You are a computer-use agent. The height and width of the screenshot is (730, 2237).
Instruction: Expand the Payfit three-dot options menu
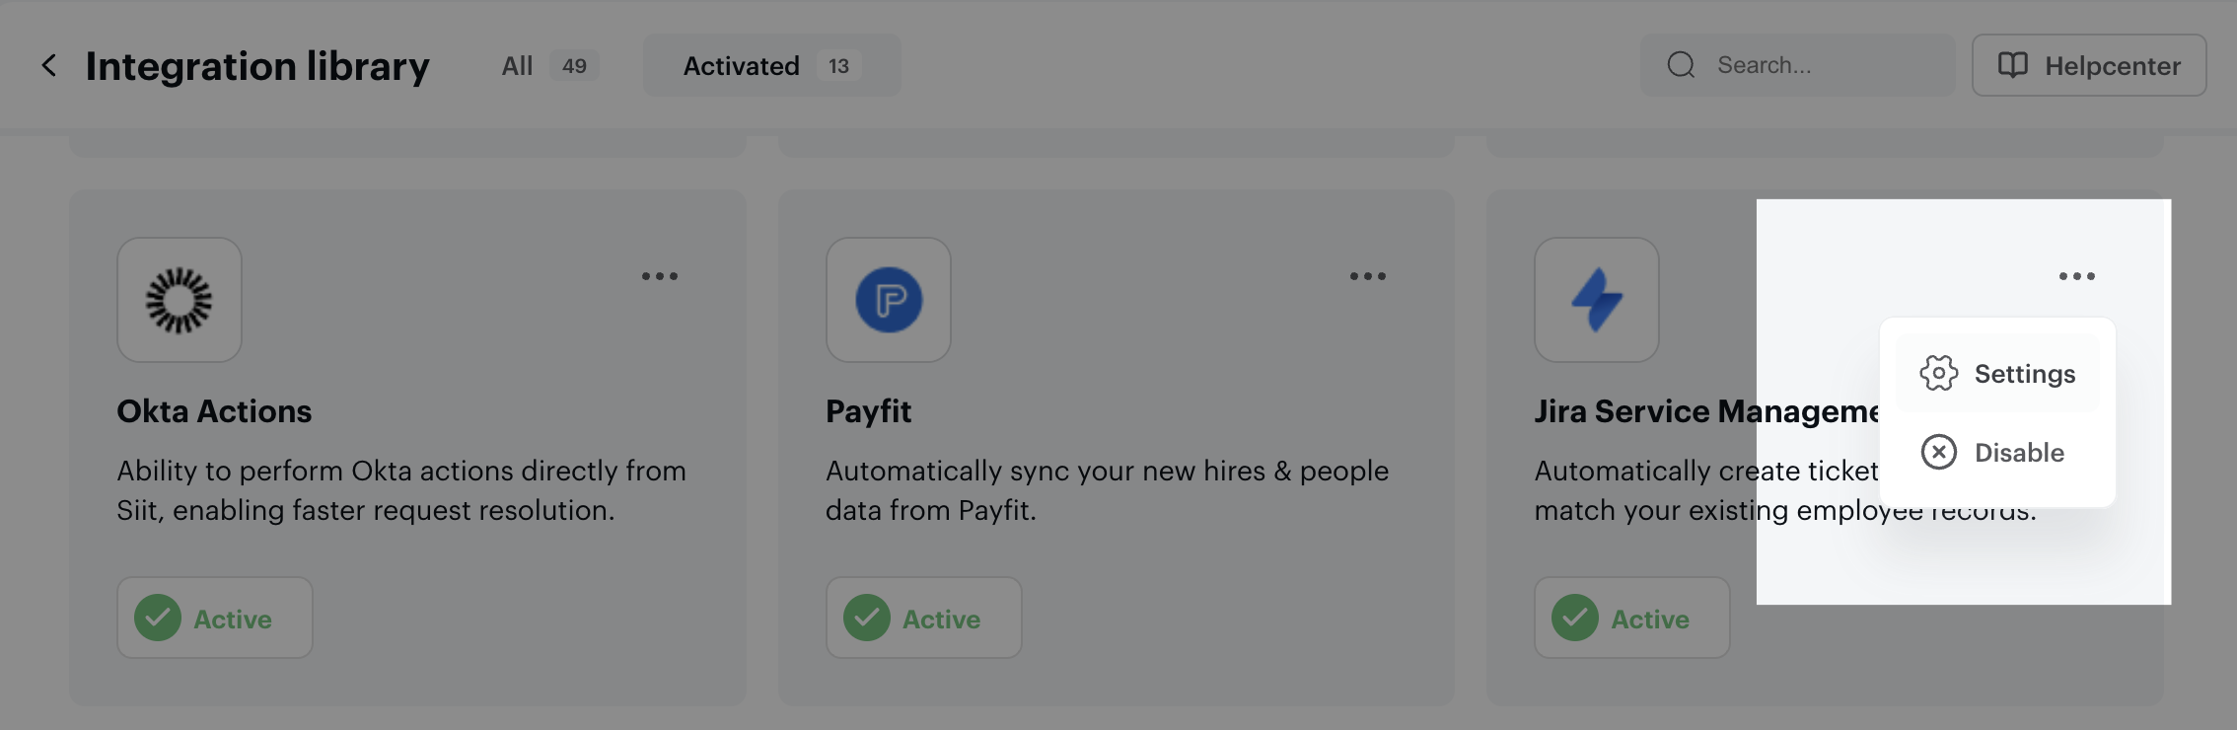coord(1368,276)
